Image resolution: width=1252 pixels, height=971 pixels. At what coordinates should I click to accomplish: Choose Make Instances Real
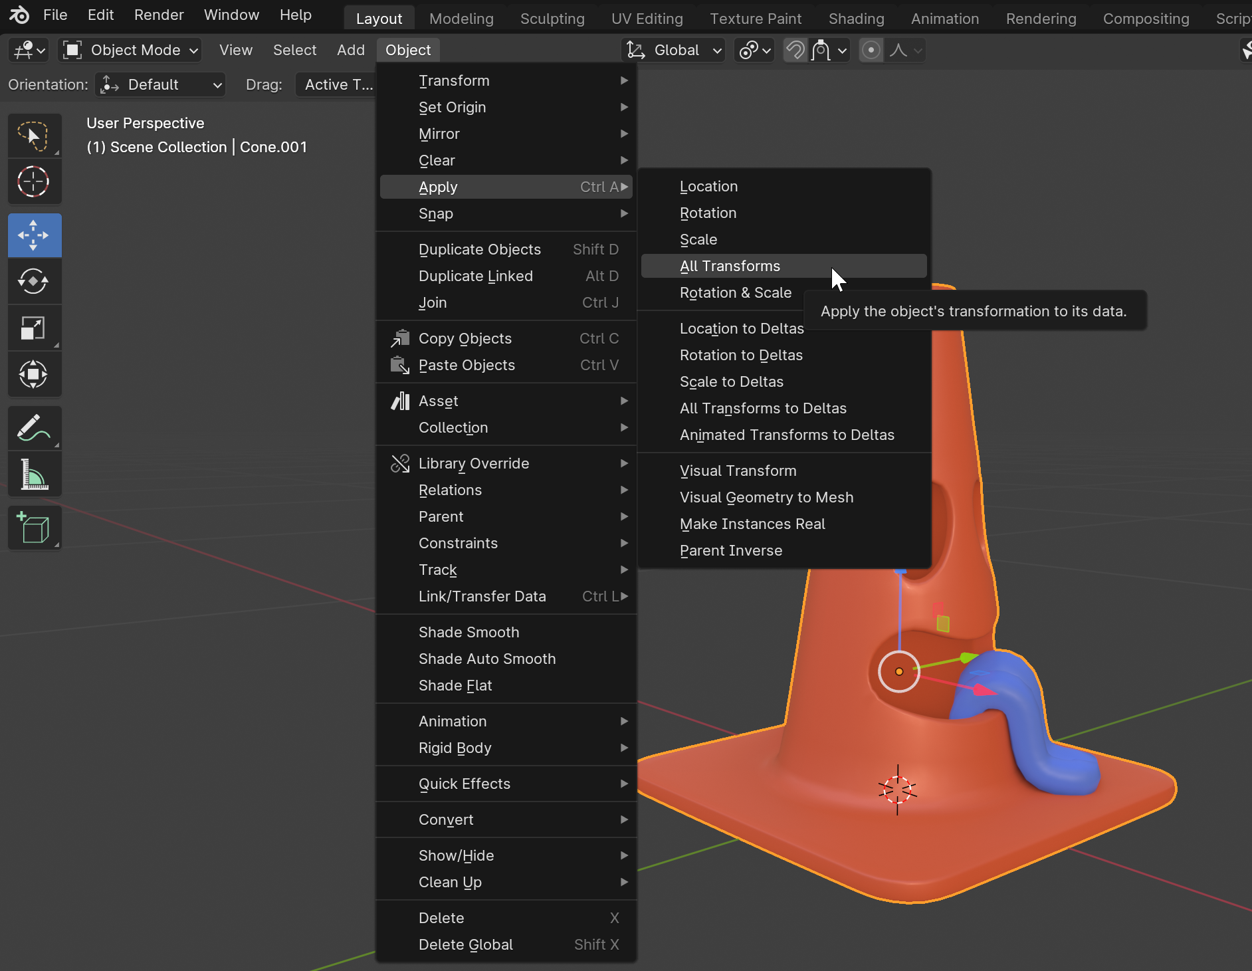tap(784, 524)
